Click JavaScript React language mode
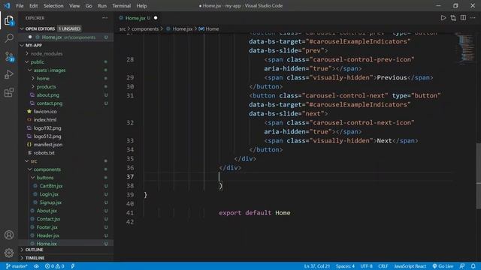This screenshot has height=270, width=481. (x=410, y=266)
